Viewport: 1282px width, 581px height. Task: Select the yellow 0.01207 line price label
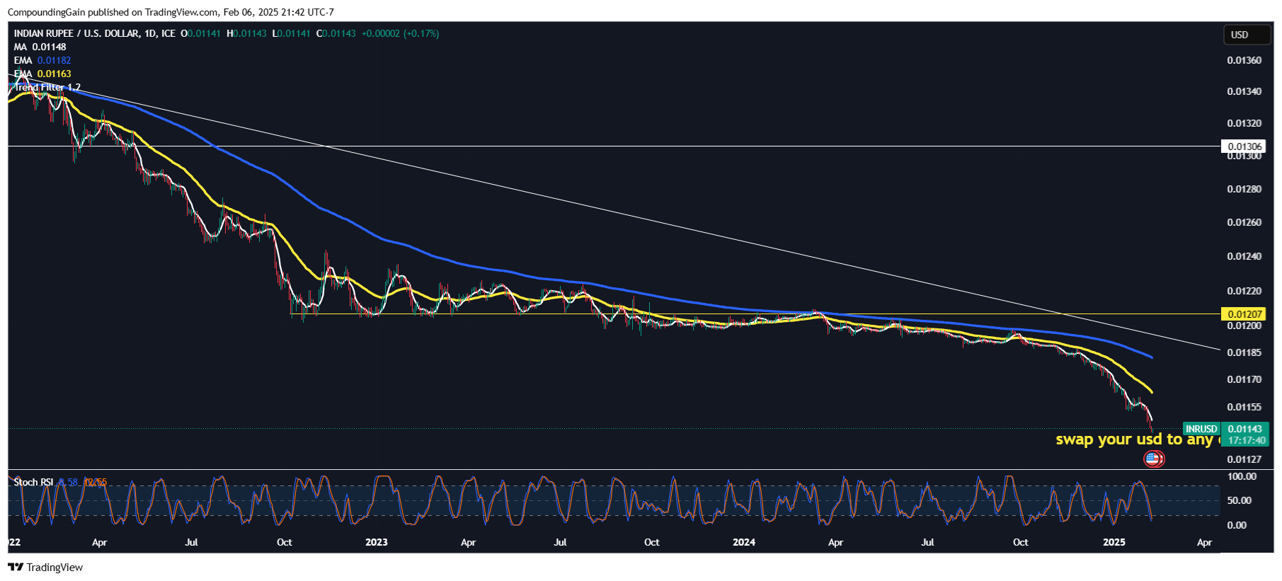[1244, 314]
